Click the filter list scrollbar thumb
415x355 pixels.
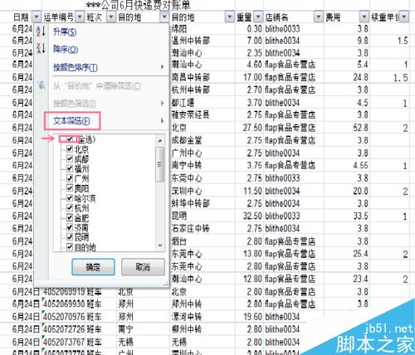159,164
